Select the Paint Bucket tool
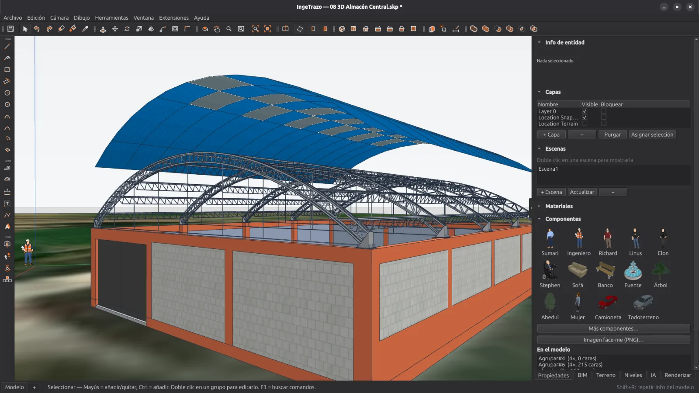 click(73, 29)
